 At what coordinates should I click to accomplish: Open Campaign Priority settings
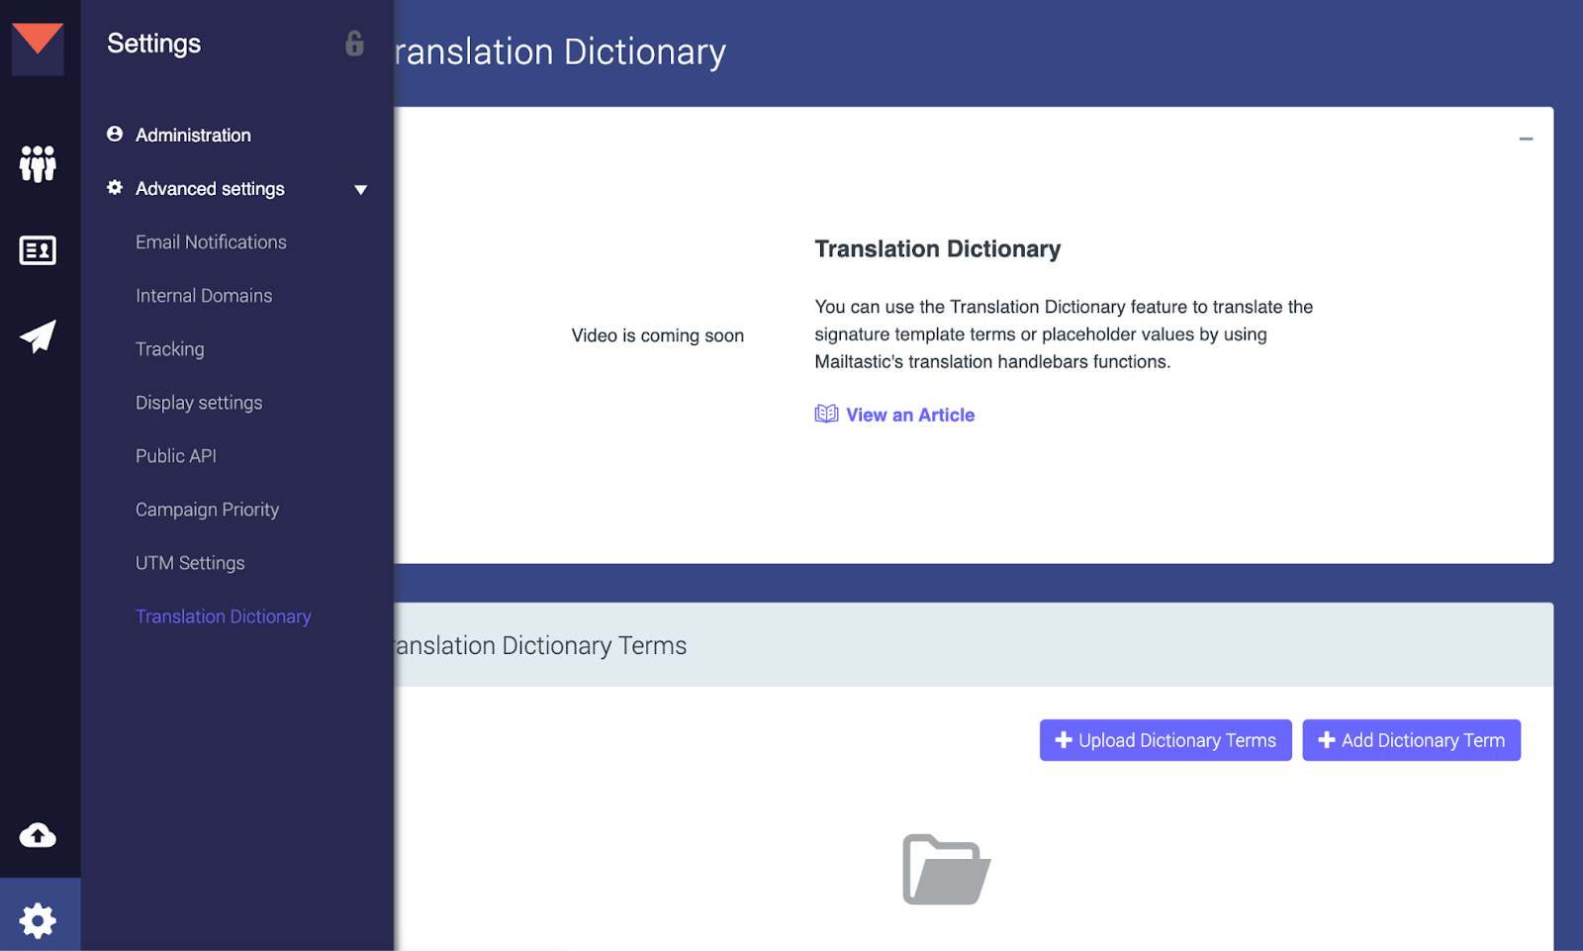207,509
